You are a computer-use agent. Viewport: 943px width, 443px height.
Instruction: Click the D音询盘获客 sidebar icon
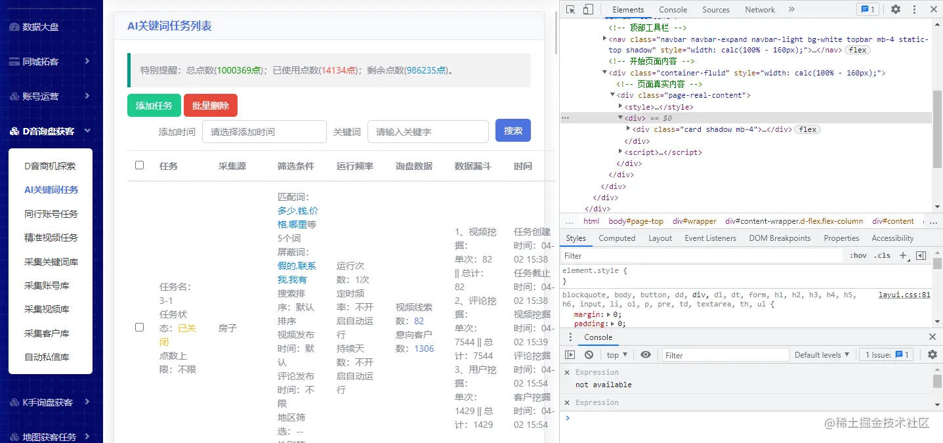click(x=14, y=131)
